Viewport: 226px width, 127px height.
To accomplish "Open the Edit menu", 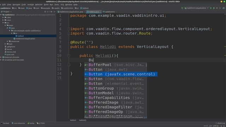I will [4, 5].
